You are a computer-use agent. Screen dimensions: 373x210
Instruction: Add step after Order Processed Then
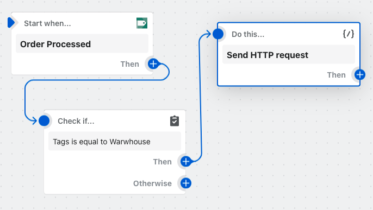click(153, 64)
